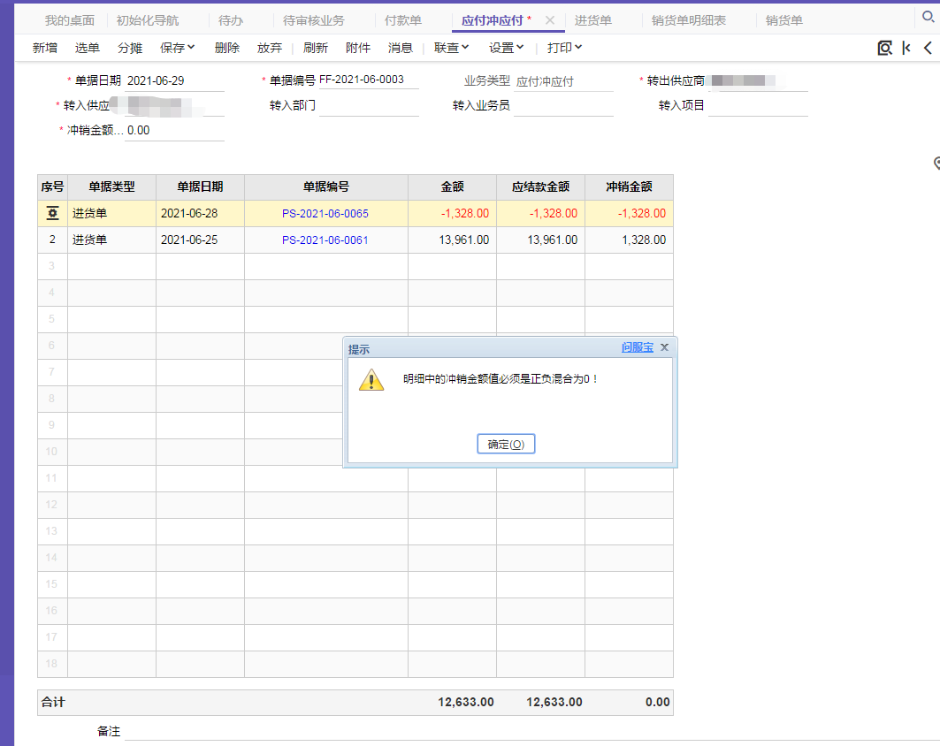Click the 序号 column header

click(53, 187)
